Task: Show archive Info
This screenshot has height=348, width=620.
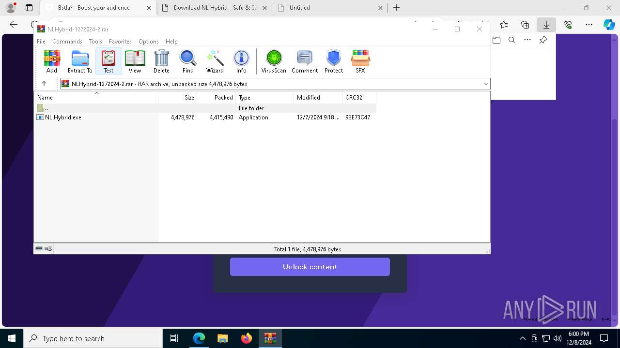Action: (x=241, y=61)
